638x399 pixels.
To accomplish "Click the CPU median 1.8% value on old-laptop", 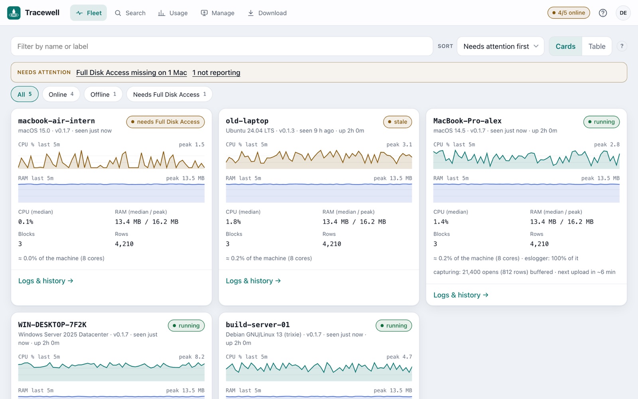I will (233, 222).
